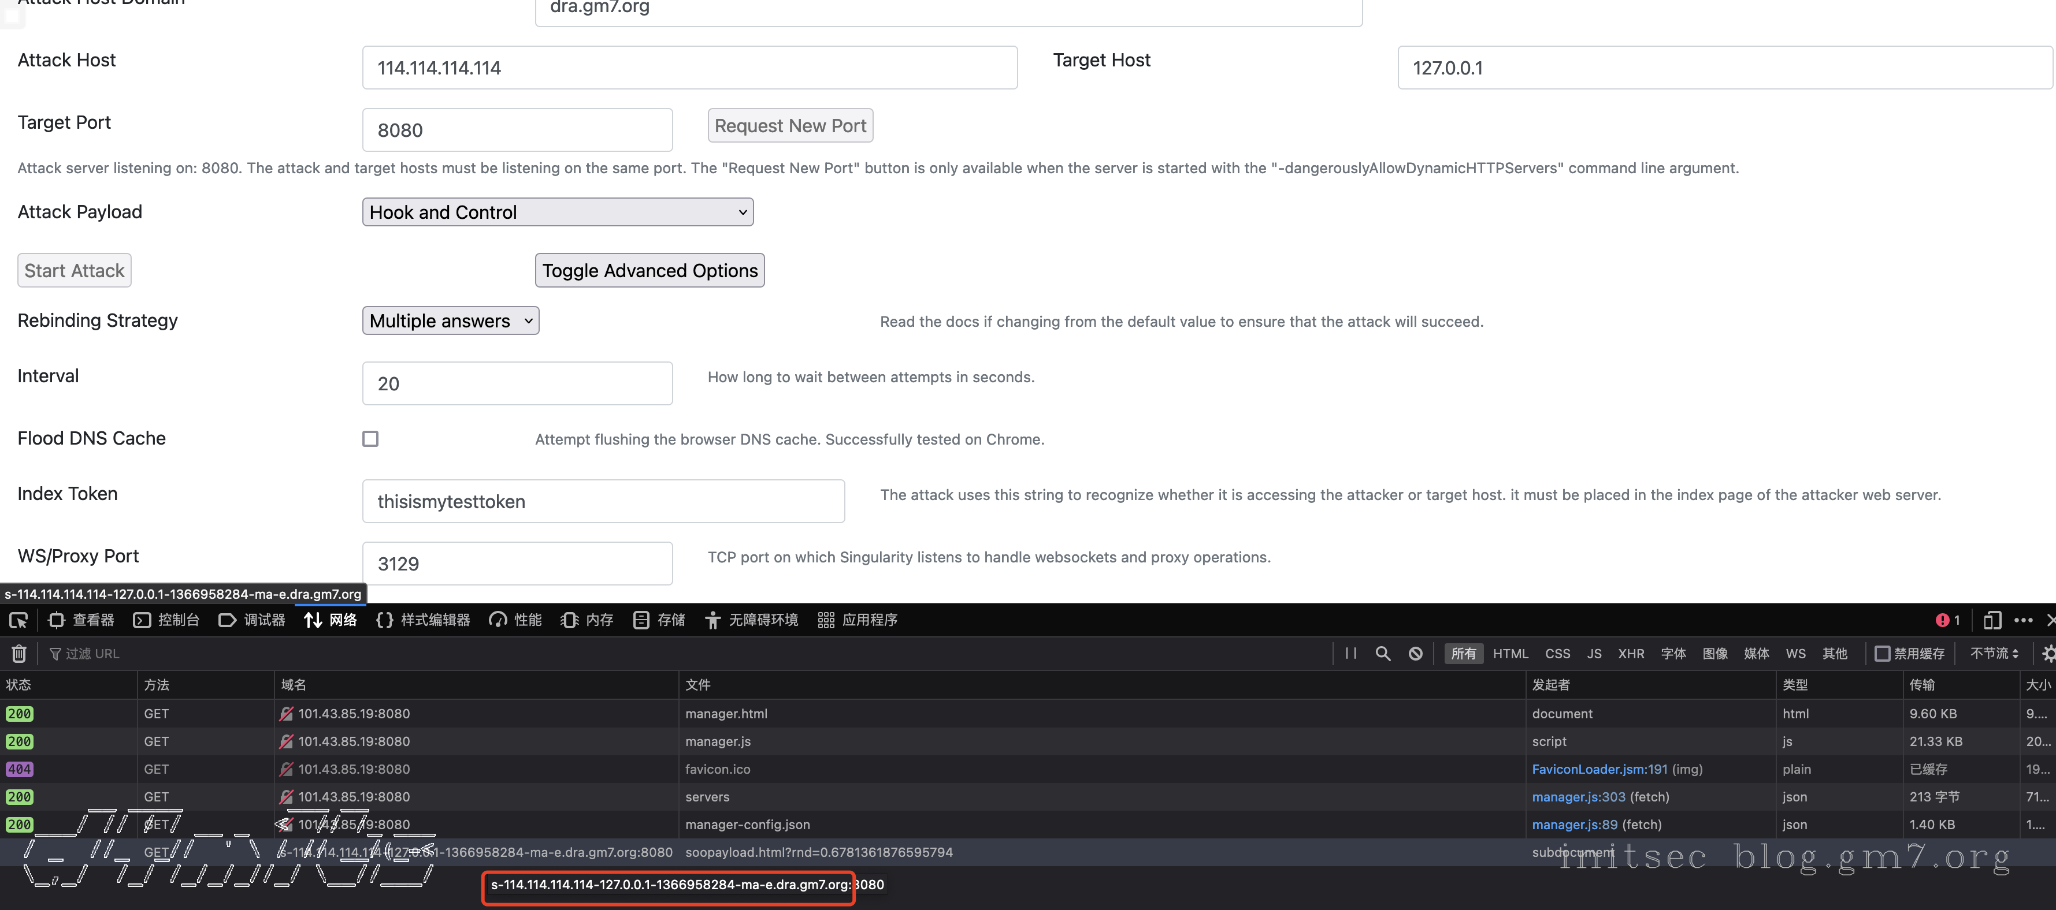The width and height of the screenshot is (2056, 910).
Task: Select the XHR filter toggle
Action: (x=1631, y=654)
